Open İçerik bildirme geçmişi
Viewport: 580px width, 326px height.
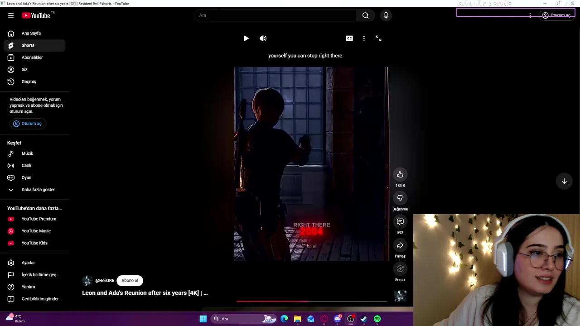(x=34, y=275)
